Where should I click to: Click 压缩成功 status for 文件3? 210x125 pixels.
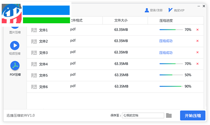pyautogui.click(x=166, y=53)
